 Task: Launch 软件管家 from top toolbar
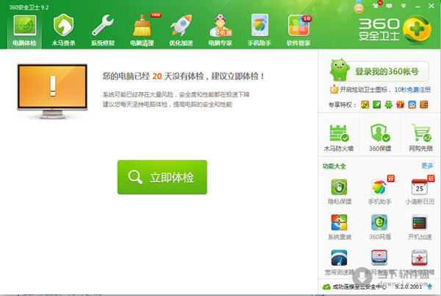pos(298,30)
